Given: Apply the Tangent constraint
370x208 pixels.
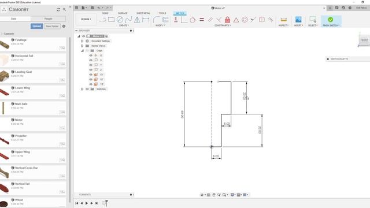Looking at the screenshot, I should (193, 20).
